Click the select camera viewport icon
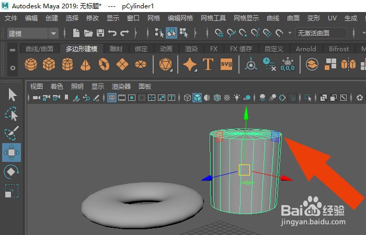Image resolution: width=366 pixels, height=235 pixels. click(x=37, y=98)
